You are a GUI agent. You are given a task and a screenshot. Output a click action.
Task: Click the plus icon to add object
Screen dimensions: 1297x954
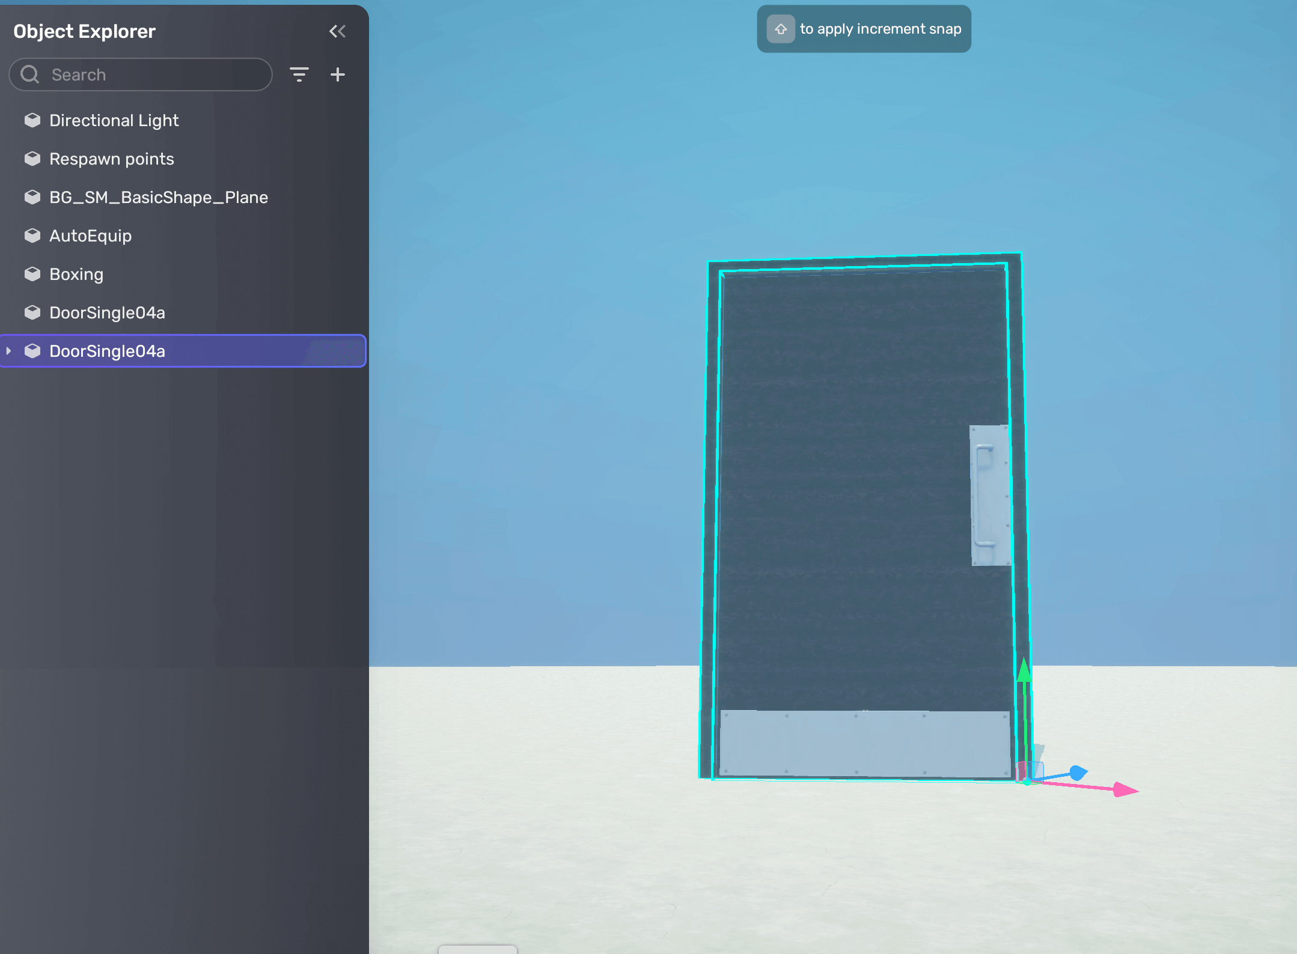338,74
